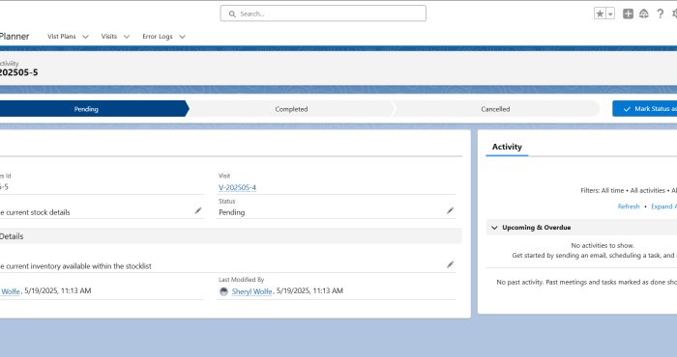Expand the Vist Plans chevron menu
Viewport: 677px width, 357px height.
point(85,37)
